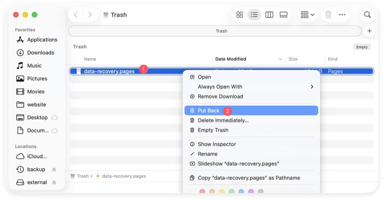
Task: Click the search magnifier icon
Action: coord(367,15)
